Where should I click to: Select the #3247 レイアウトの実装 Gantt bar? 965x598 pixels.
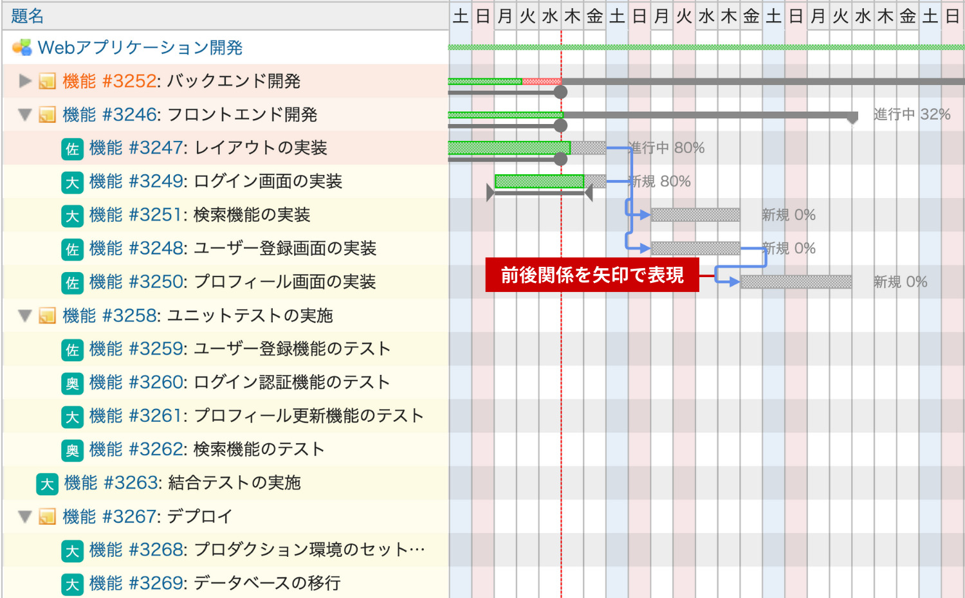[527, 148]
